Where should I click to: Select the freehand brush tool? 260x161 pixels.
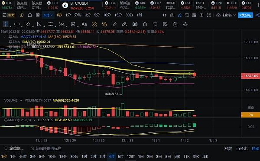(124, 24)
